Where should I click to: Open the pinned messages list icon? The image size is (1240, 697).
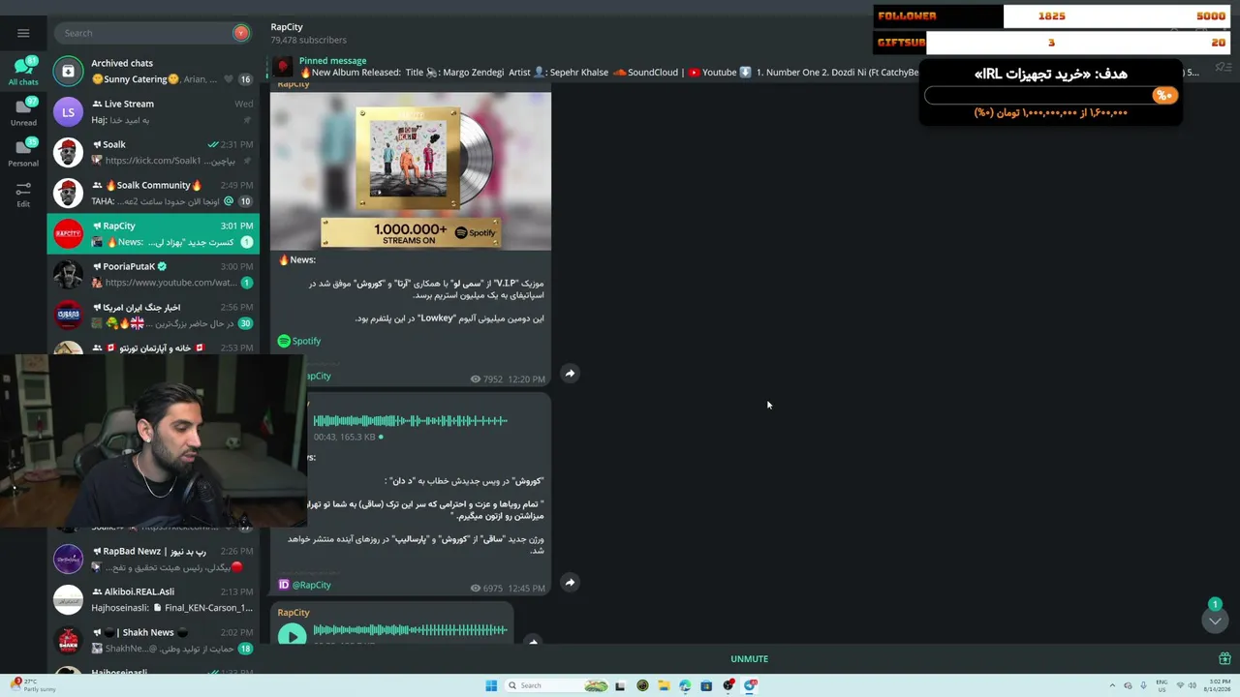click(x=1223, y=68)
